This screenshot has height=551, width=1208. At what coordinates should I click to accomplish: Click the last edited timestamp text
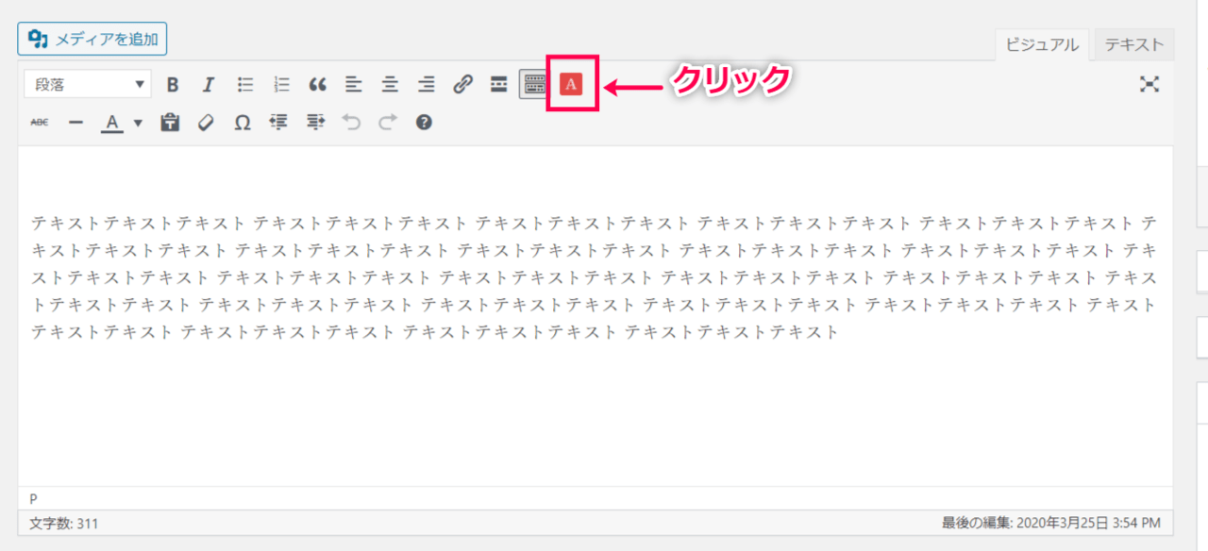pyautogui.click(x=1051, y=523)
